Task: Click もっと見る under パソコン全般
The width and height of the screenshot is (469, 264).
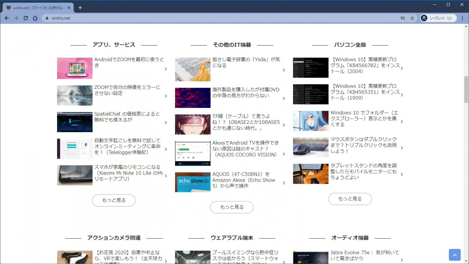Action: point(350,199)
